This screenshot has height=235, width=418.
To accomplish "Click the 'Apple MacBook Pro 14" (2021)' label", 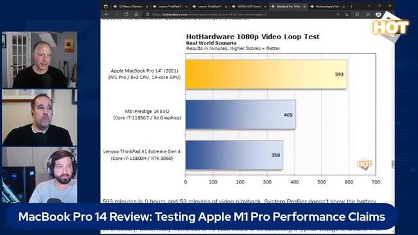I will click(x=144, y=70).
